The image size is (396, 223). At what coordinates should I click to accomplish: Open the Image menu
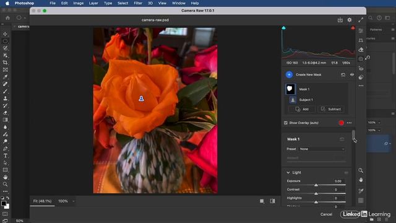(x=79, y=3)
